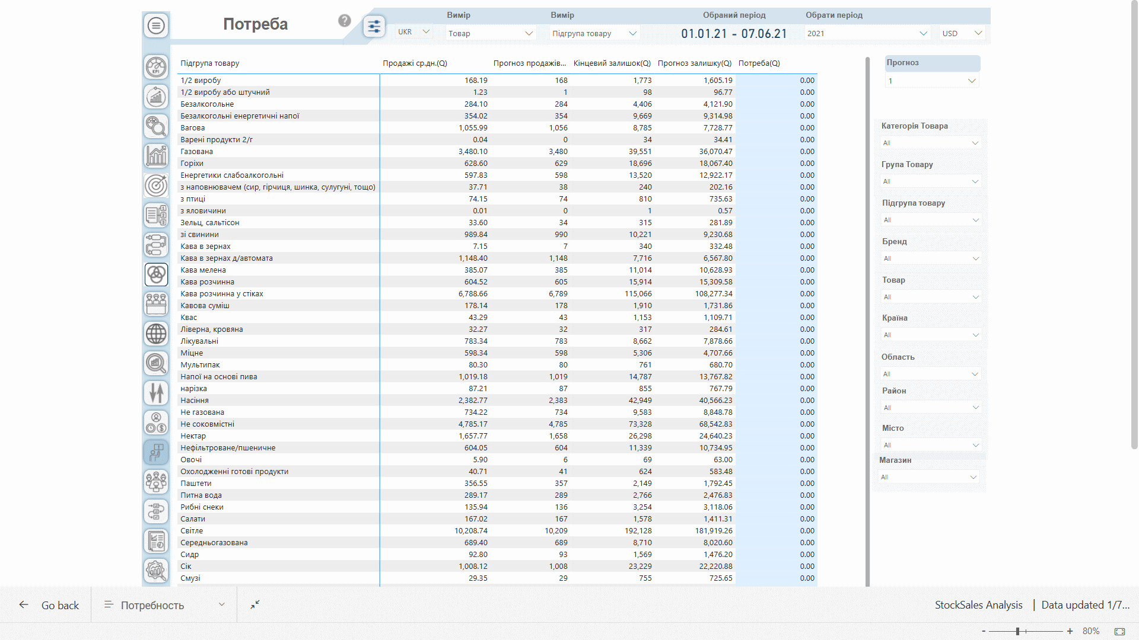Open the fit-to-page icon near zoom
The width and height of the screenshot is (1139, 640).
1119,631
